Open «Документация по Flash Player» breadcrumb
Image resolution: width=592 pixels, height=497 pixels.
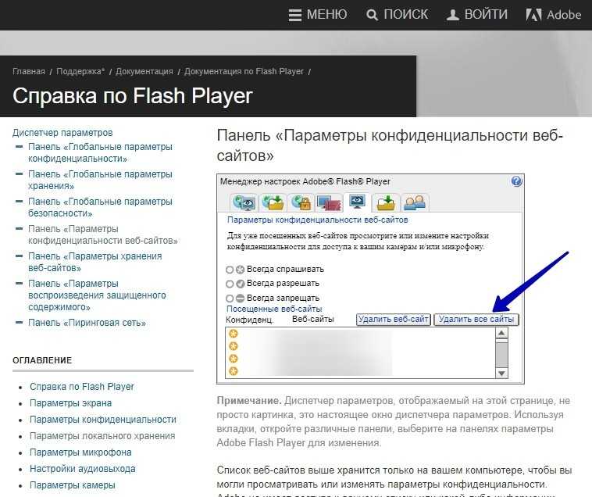tap(244, 71)
